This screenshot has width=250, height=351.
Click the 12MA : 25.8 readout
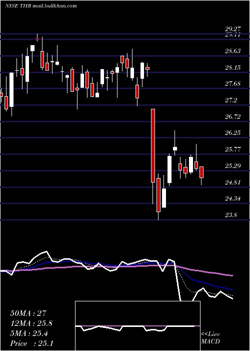click(32, 323)
